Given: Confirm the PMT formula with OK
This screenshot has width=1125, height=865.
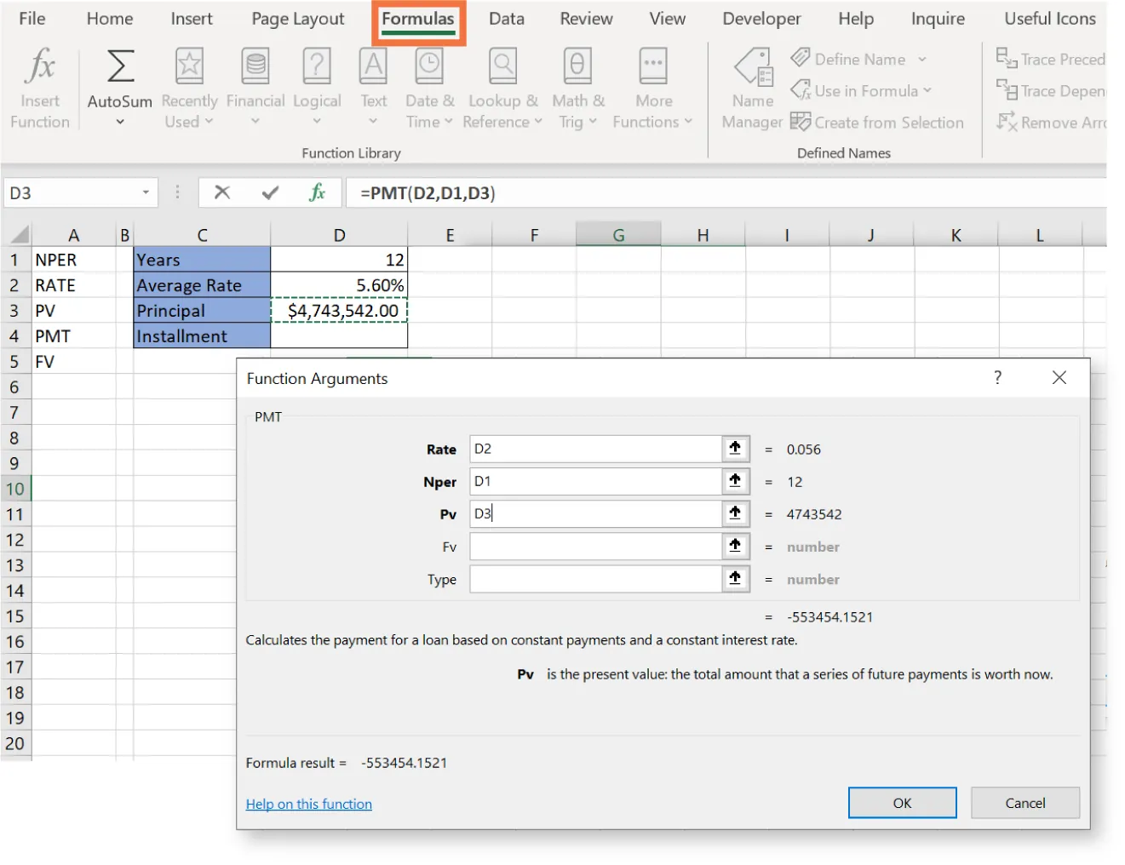Looking at the screenshot, I should point(902,802).
